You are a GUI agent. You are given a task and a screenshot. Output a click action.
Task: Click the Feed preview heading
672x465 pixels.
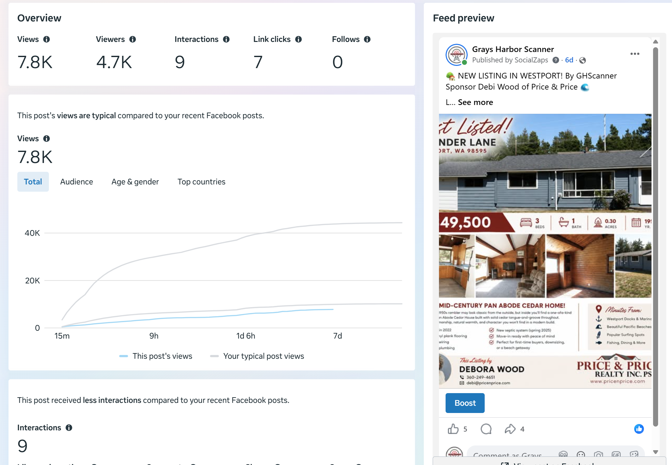tap(464, 18)
